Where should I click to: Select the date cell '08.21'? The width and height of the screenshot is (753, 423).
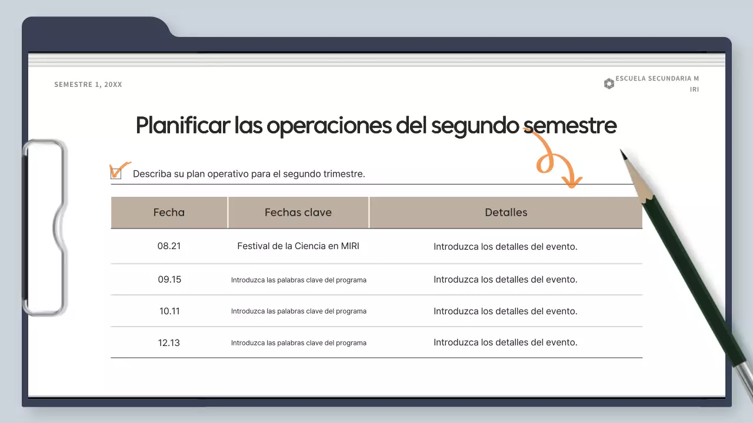(x=169, y=246)
